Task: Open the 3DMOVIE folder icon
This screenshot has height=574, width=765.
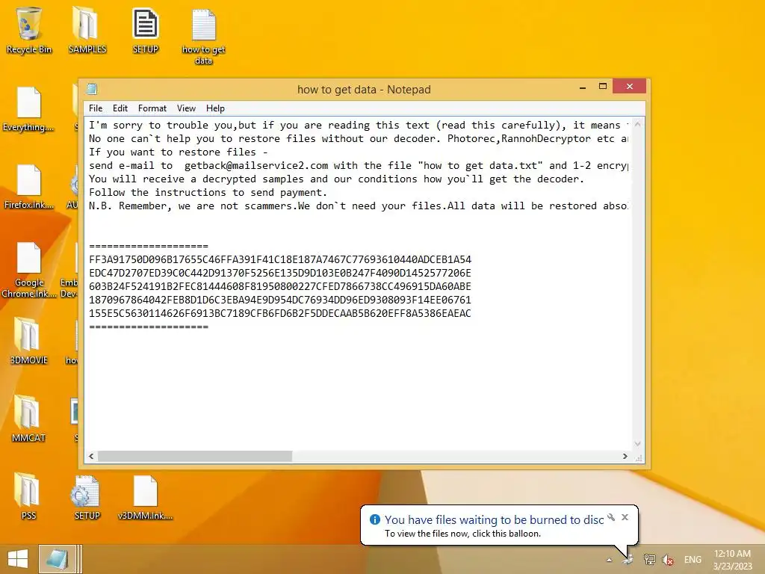Action: coord(29,341)
